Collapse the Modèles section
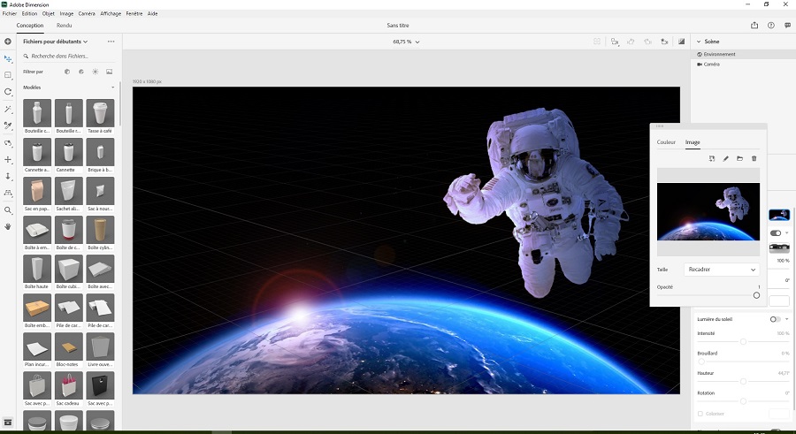 [x=112, y=88]
